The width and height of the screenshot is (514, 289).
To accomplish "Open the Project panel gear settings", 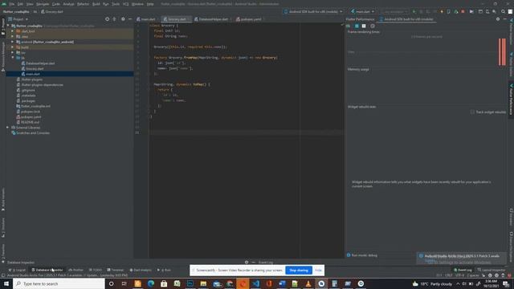I will 123,19.
